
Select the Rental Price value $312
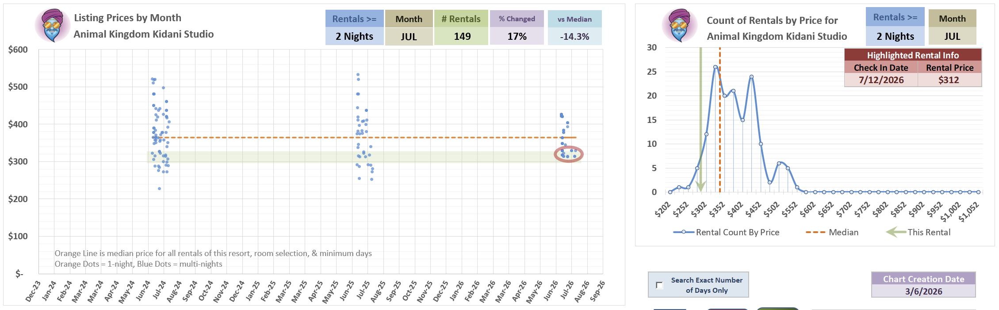[x=949, y=80]
